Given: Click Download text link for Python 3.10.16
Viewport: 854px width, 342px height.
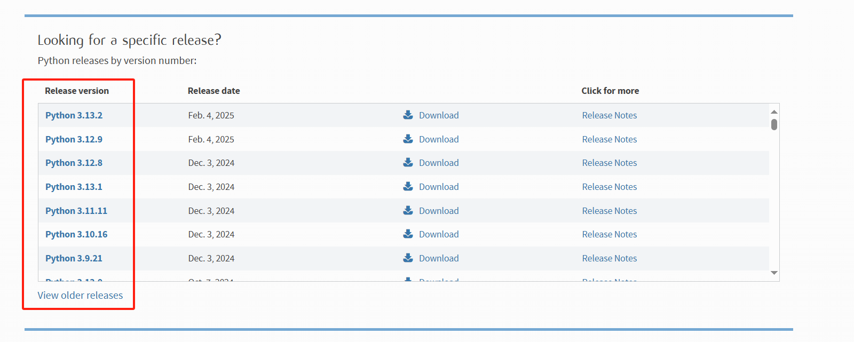Looking at the screenshot, I should coord(439,234).
